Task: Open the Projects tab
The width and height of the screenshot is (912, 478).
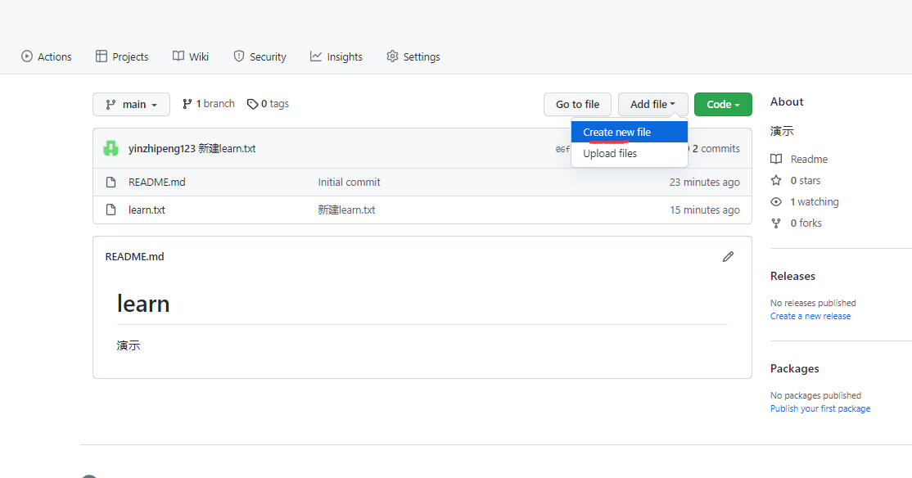Action: point(121,56)
